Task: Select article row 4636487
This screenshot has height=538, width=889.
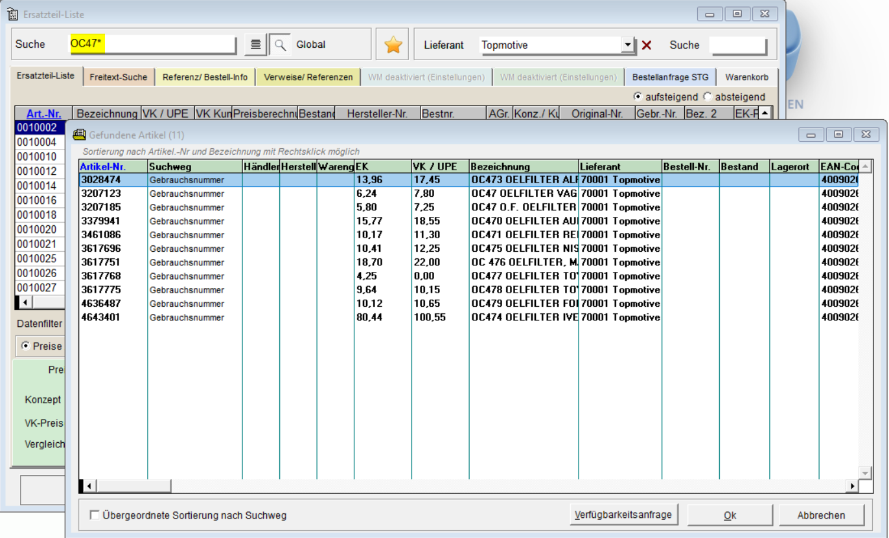Action: point(468,303)
